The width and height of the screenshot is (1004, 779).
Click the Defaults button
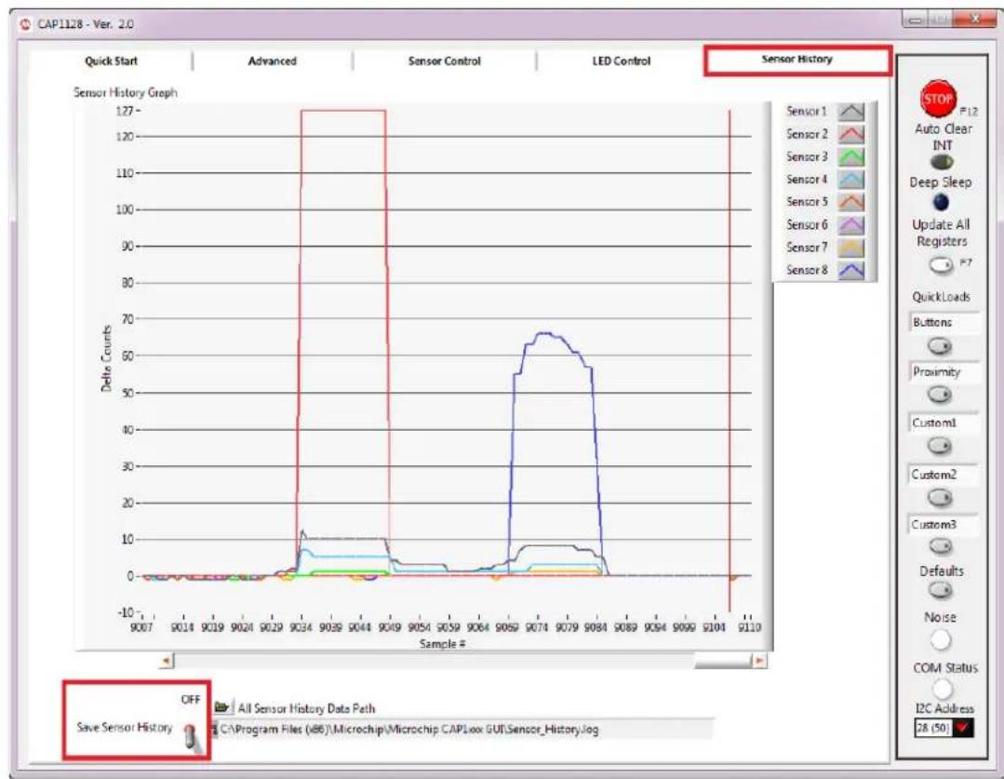click(940, 590)
